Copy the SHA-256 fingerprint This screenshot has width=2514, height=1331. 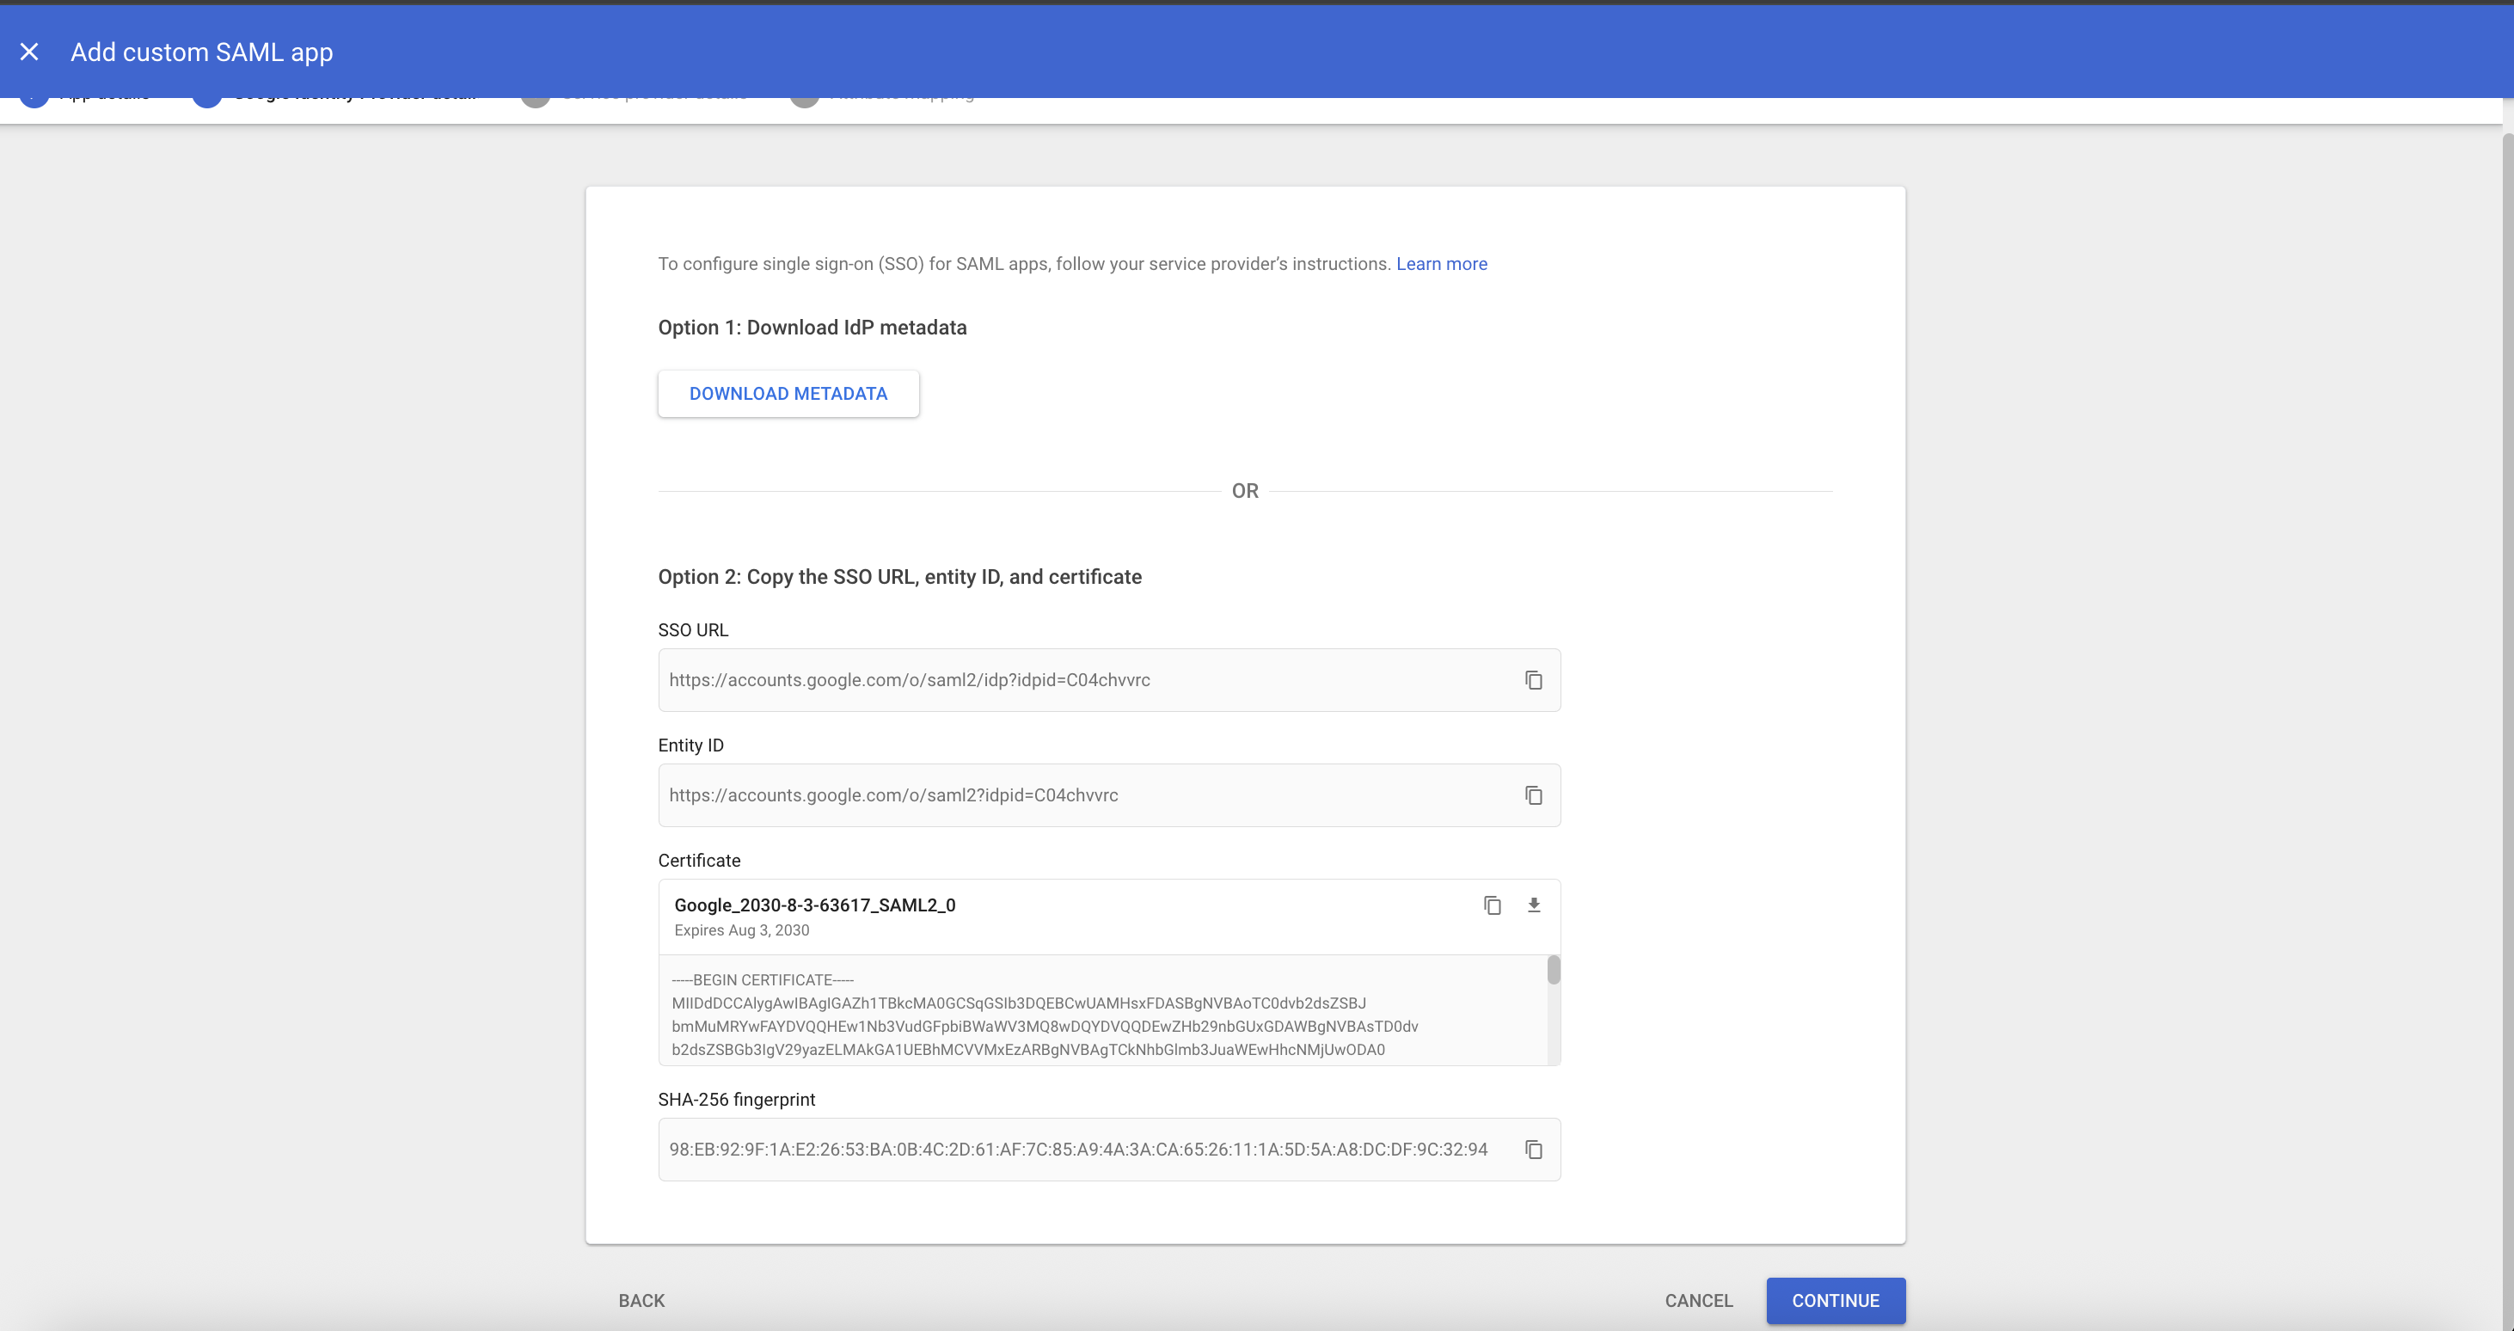[1533, 1150]
